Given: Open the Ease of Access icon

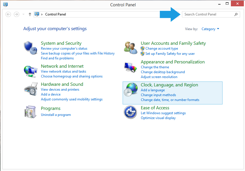Looking at the screenshot, I should point(130,112).
